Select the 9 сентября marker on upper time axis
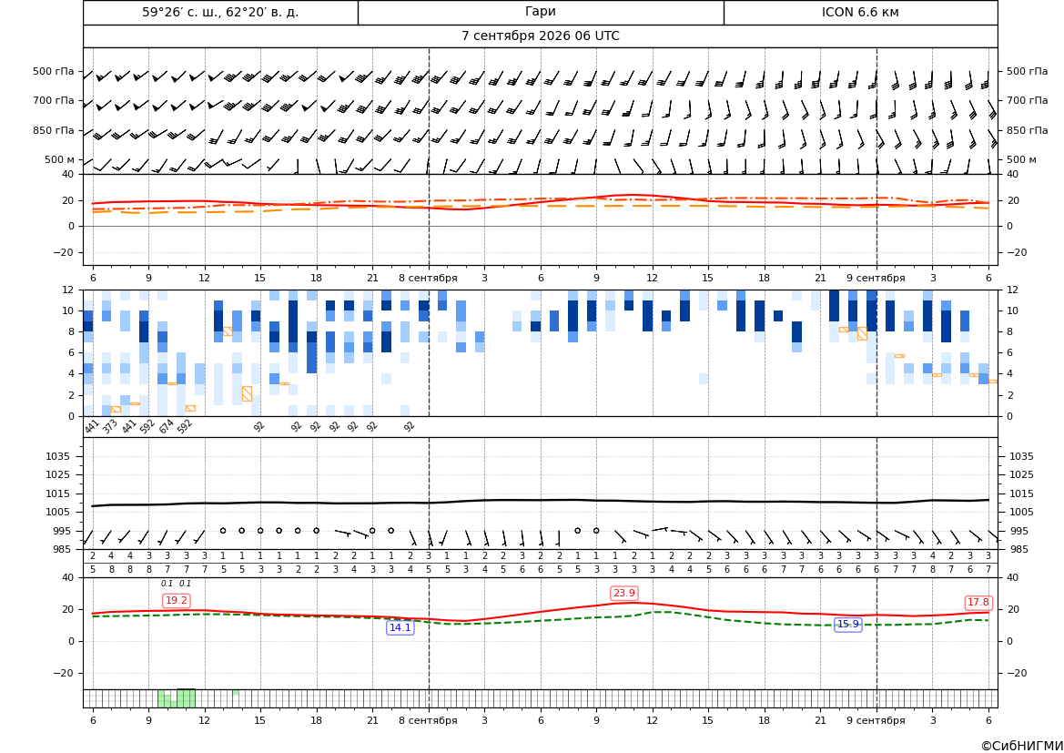The image size is (1064, 753). point(876,278)
